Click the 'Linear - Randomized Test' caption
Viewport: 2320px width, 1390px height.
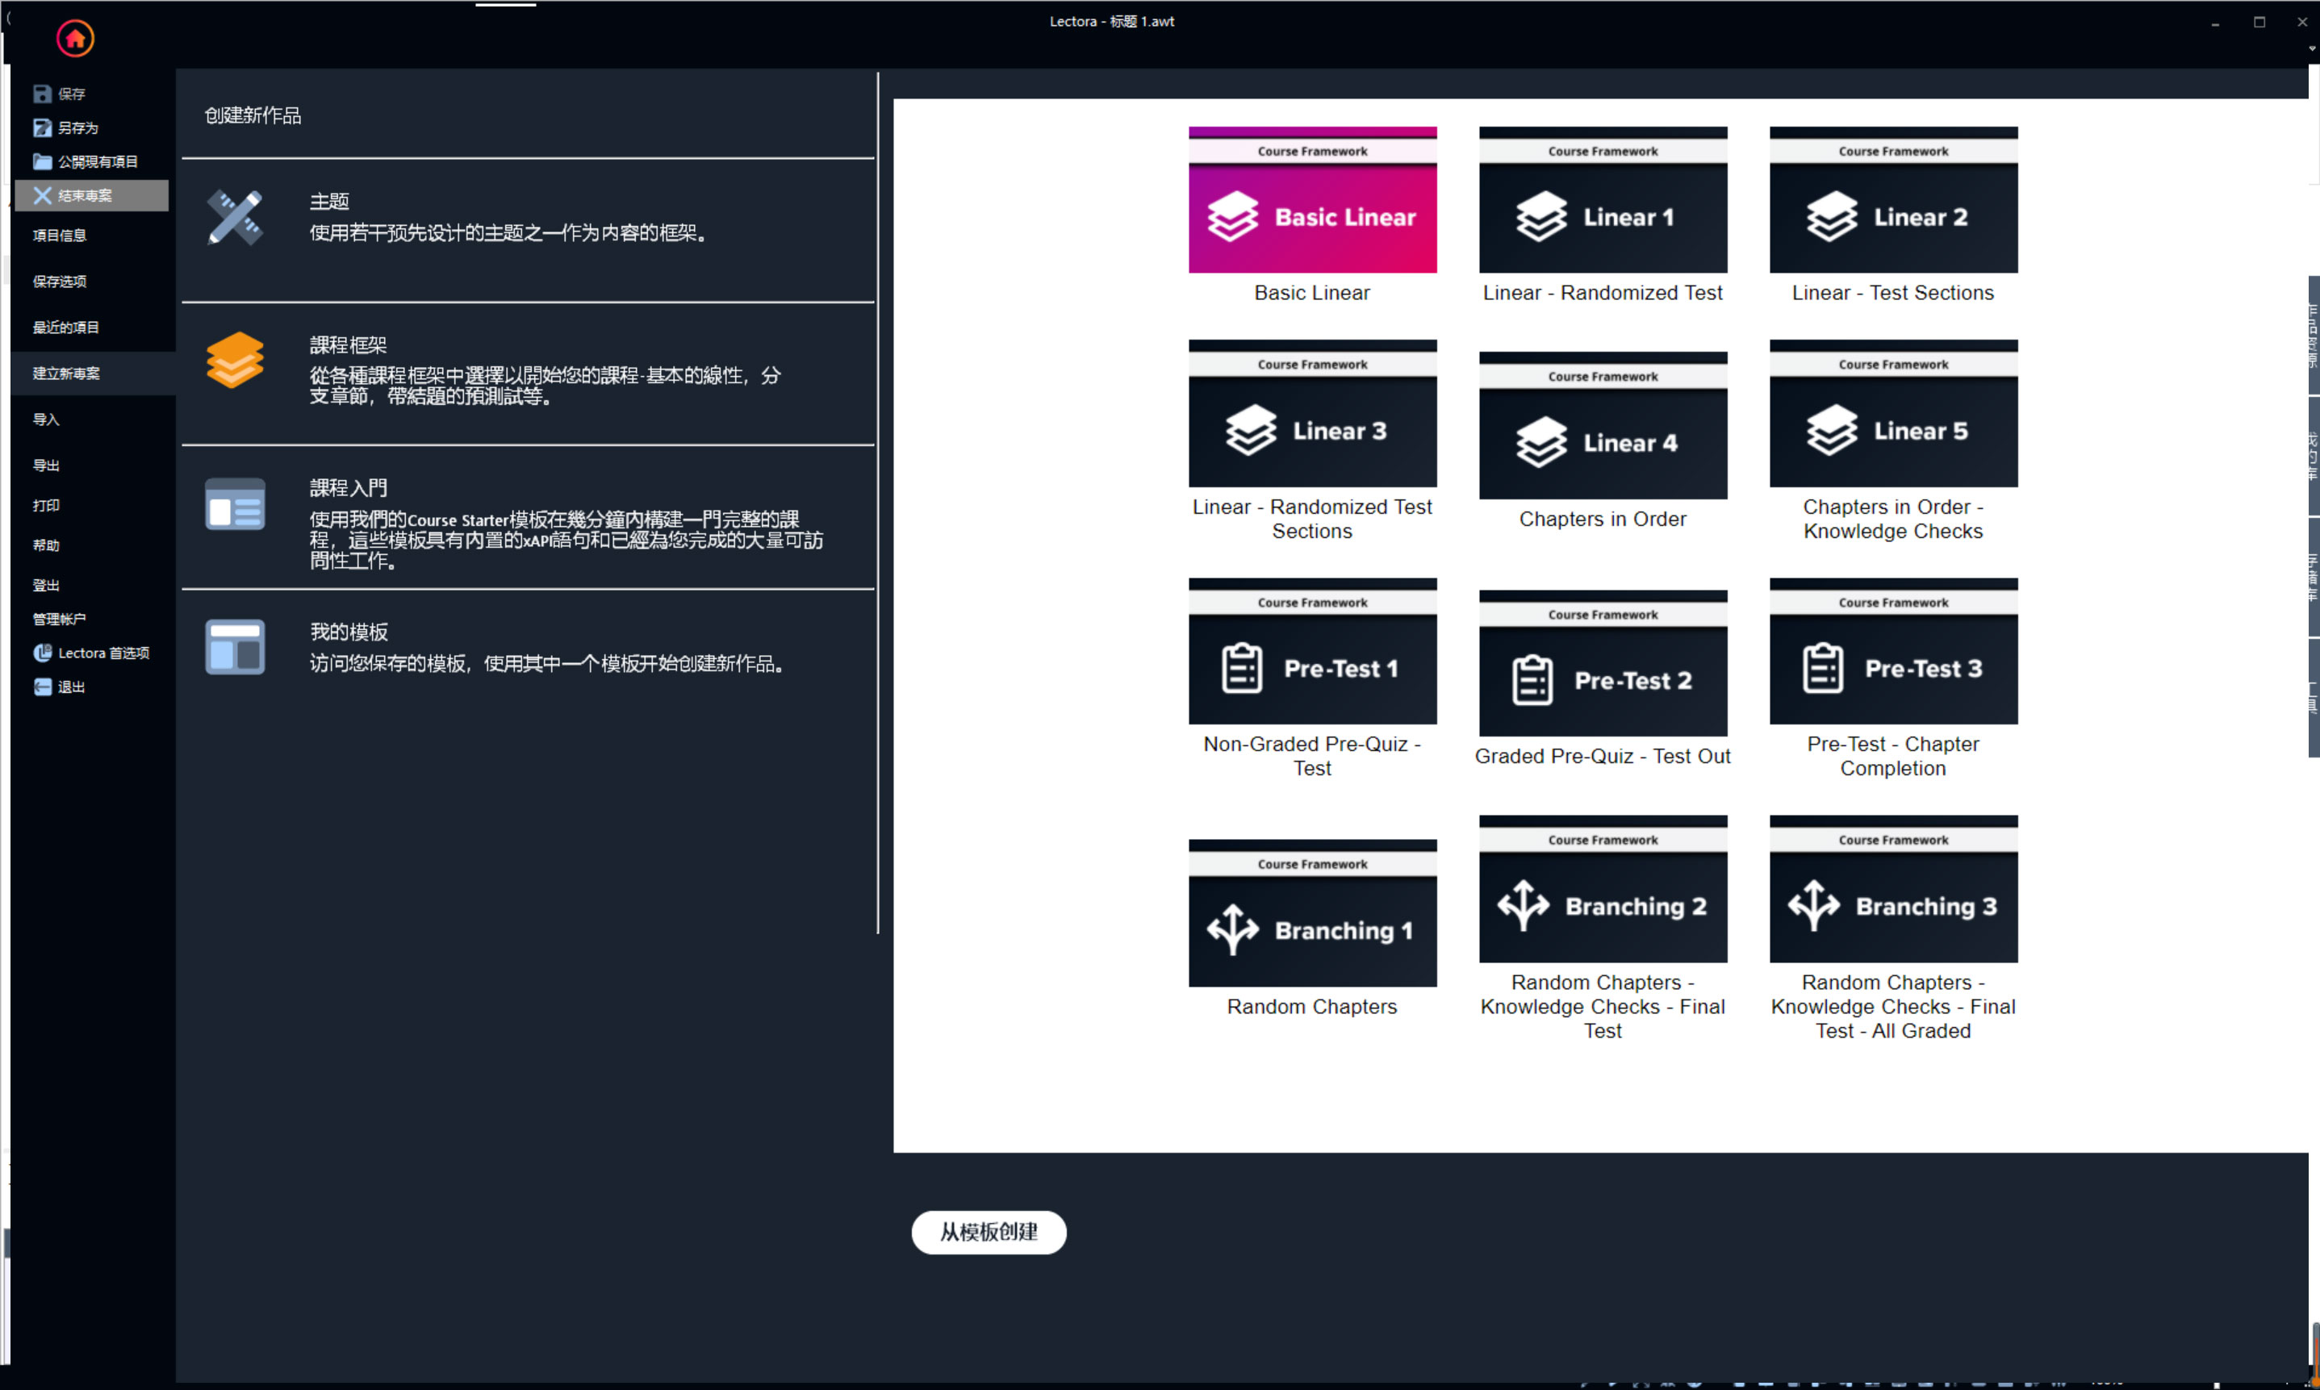pyautogui.click(x=1603, y=293)
